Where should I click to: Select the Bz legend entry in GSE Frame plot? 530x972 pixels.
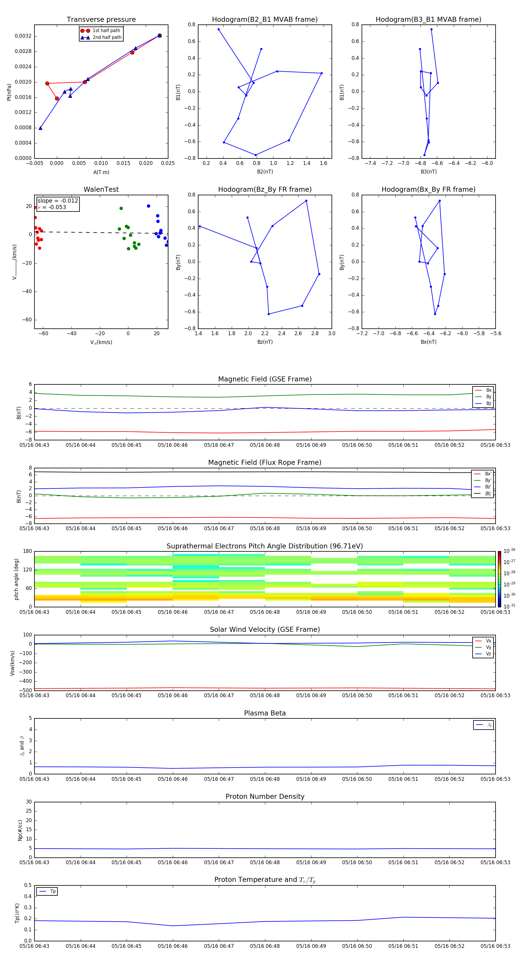point(483,403)
